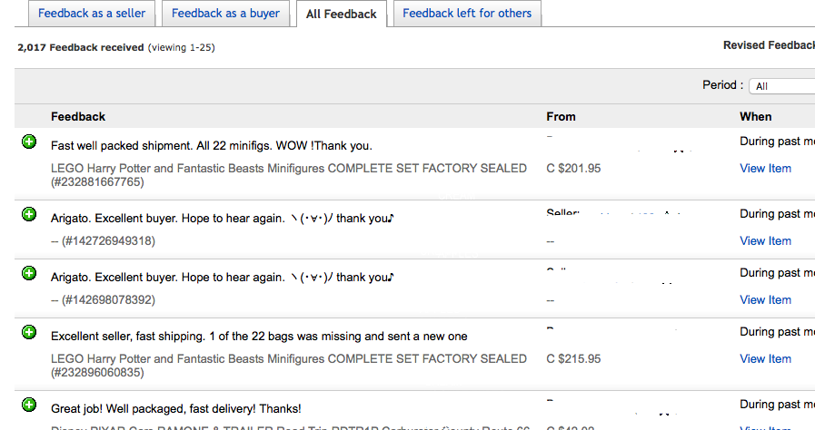815x430 pixels.
Task: Click positive feedback icon for item #142698078392
Action: [29, 274]
